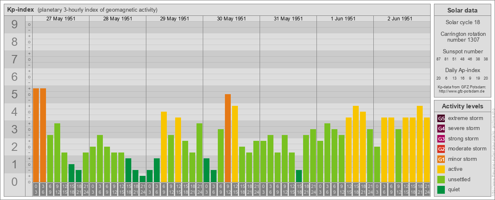This screenshot has height=200, width=495.
Task: Click the large 7 on Kp scale
Action: coord(14,60)
